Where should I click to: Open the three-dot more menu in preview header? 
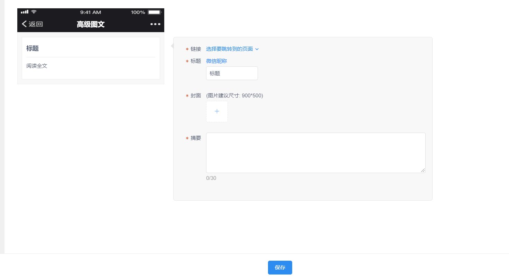(x=155, y=24)
